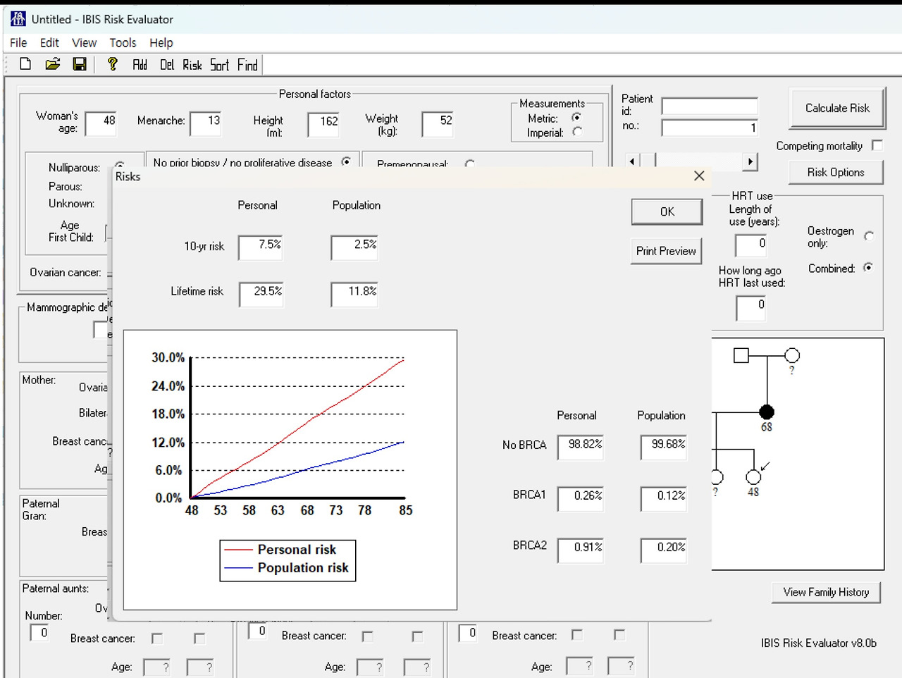The image size is (902, 678).
Task: Click the Weight input field
Action: click(438, 124)
